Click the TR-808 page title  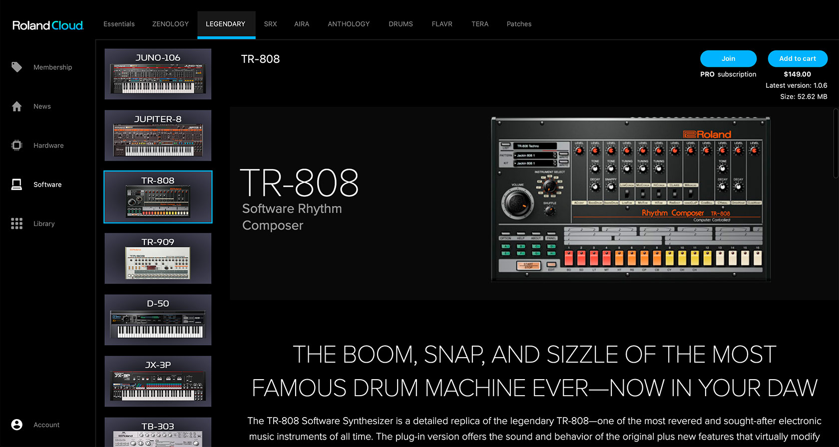260,59
